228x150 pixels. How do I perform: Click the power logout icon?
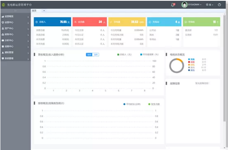[x=219, y=5]
